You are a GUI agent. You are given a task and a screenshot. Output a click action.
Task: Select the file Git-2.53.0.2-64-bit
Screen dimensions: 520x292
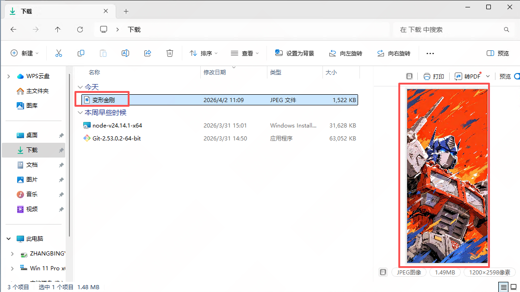[117, 139]
